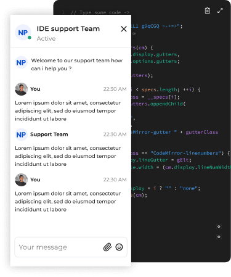
Task: Click the gutterClass code token
Action: [x=202, y=132]
